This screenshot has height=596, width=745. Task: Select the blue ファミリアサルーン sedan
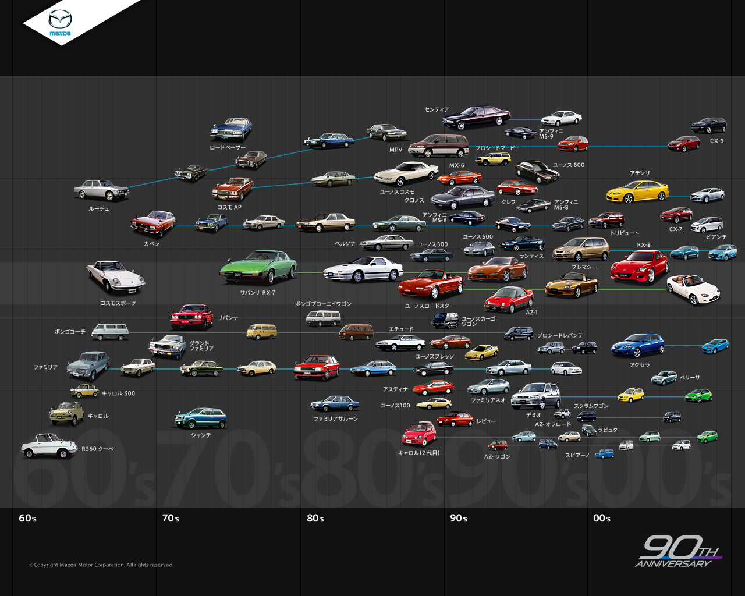[x=335, y=404]
